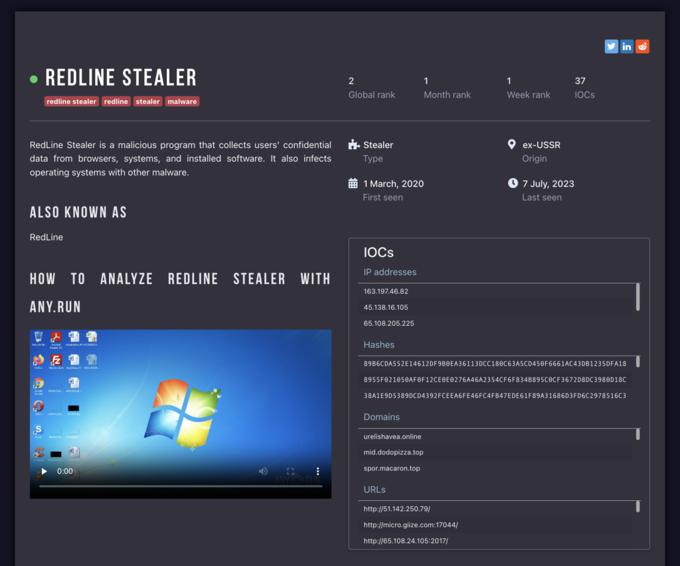Select IP address 163.197.46.82

tap(386, 291)
